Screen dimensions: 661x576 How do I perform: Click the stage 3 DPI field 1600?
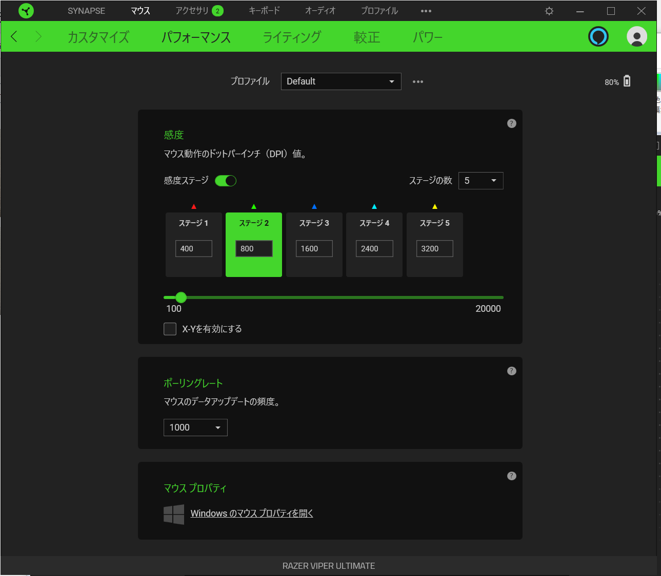pos(314,248)
